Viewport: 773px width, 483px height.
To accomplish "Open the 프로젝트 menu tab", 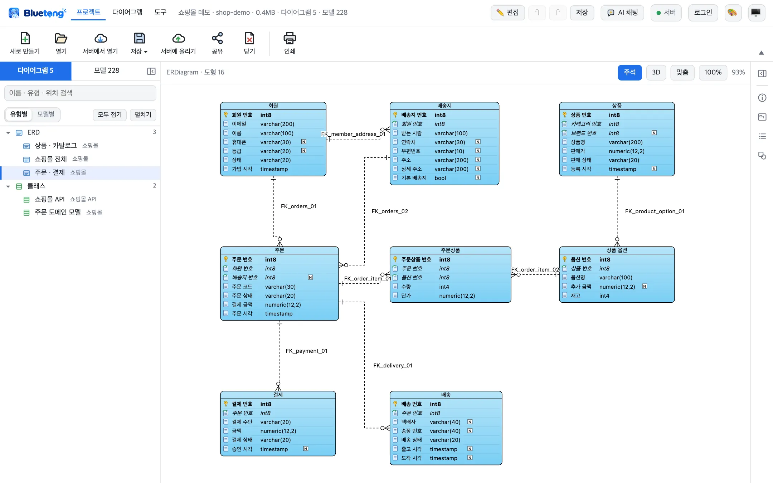I will pos(88,12).
